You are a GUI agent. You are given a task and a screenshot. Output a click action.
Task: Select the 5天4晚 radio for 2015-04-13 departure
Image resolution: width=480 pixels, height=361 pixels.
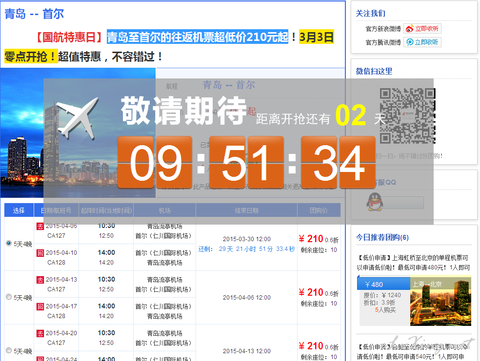9,297
